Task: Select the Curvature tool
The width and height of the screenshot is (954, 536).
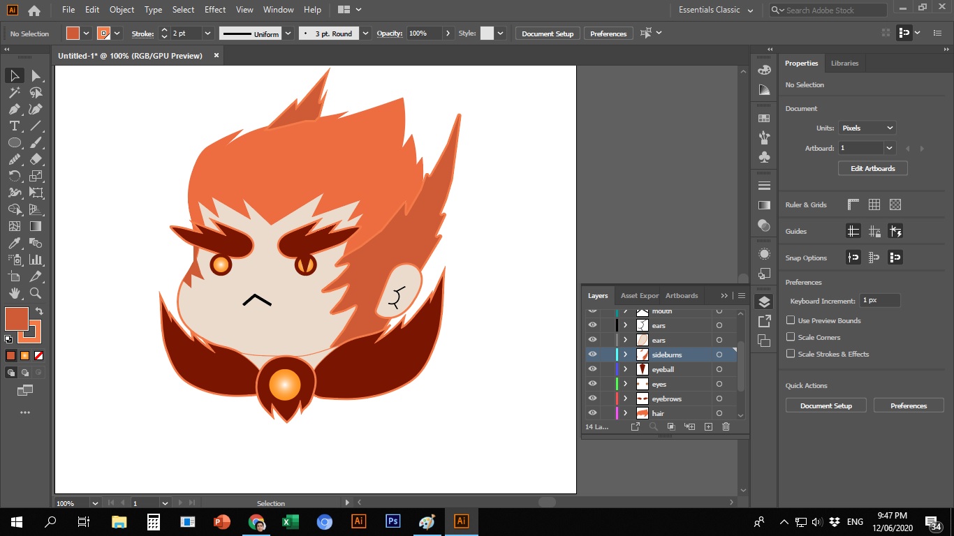Action: [x=36, y=109]
